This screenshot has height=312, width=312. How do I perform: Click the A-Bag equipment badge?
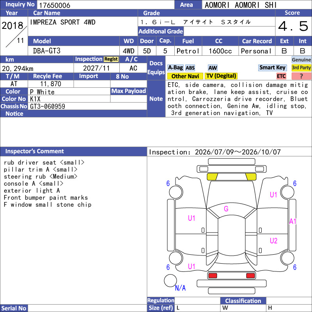[175, 67]
